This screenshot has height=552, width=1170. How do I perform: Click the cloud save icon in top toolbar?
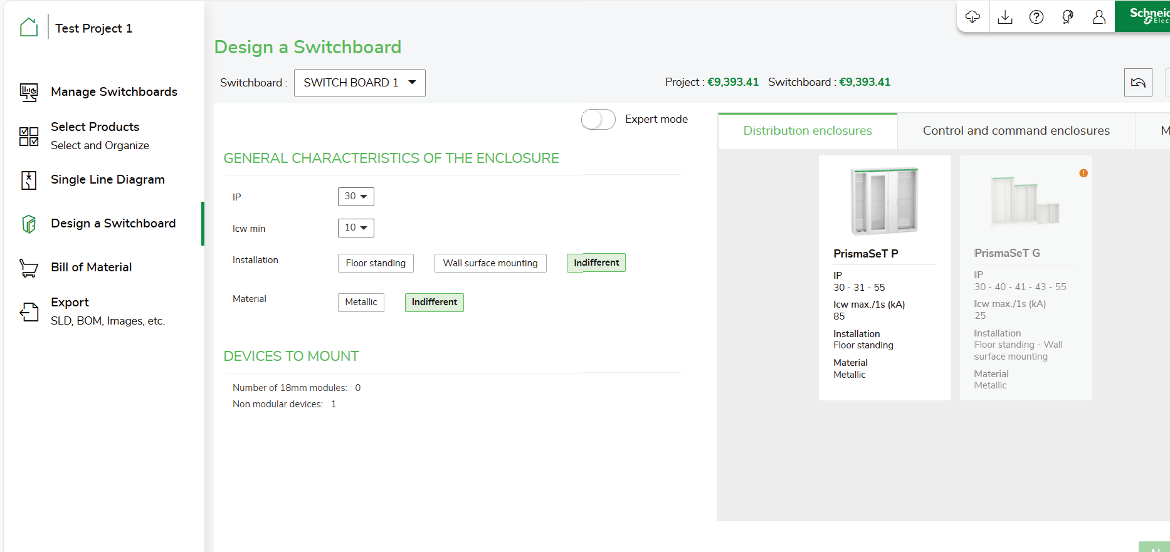click(x=972, y=17)
